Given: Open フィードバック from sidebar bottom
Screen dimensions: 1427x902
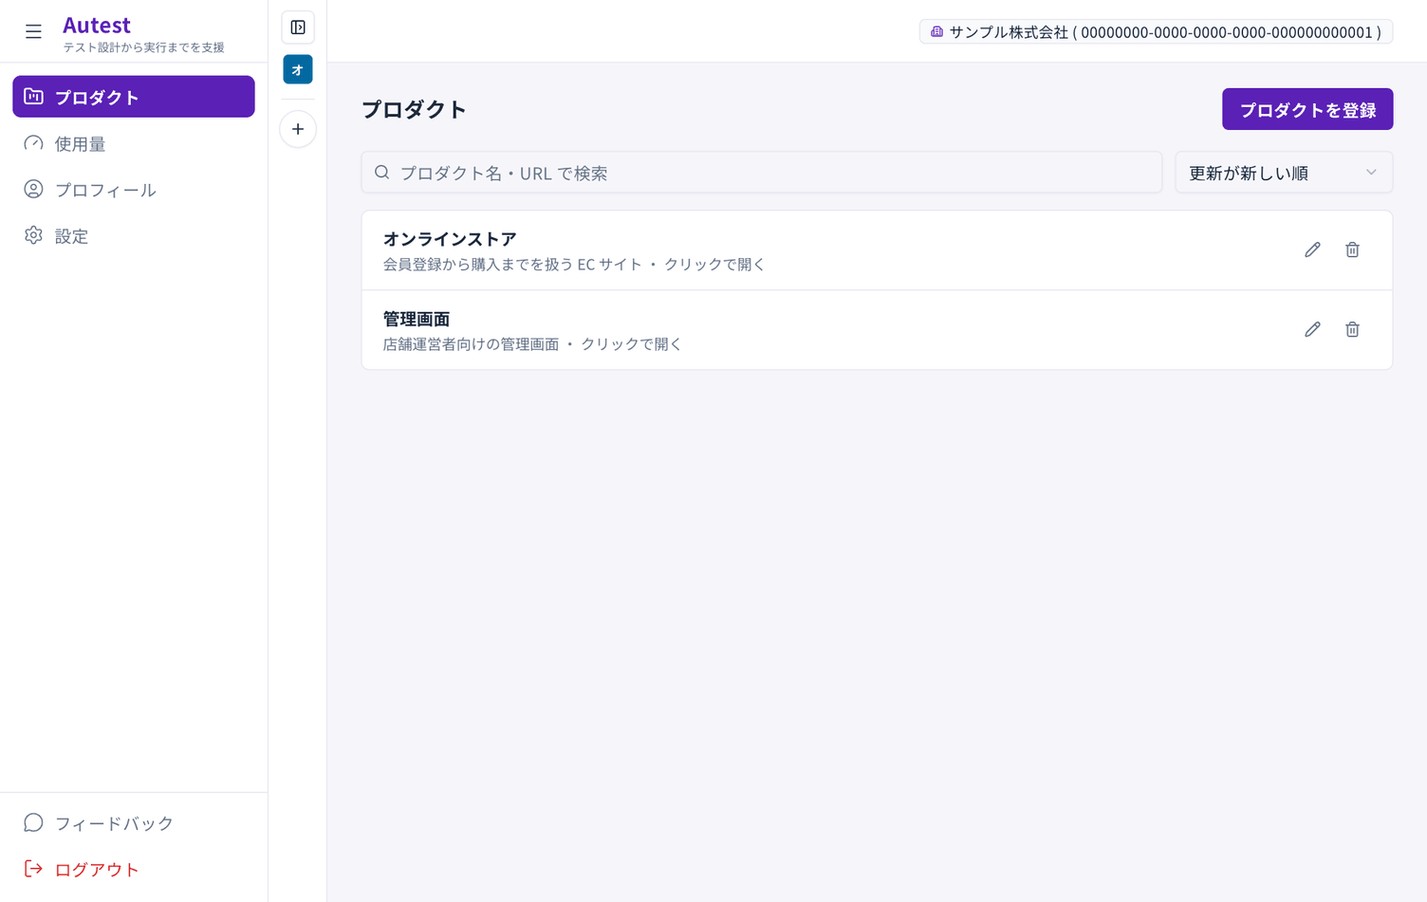Looking at the screenshot, I should coord(134,822).
